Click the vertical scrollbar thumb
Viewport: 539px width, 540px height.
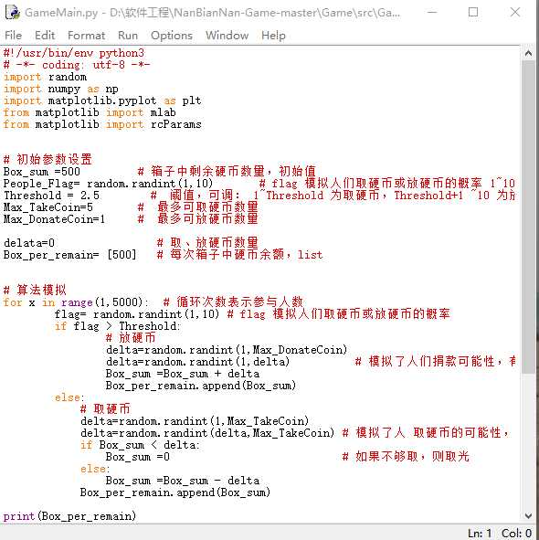[x=528, y=217]
